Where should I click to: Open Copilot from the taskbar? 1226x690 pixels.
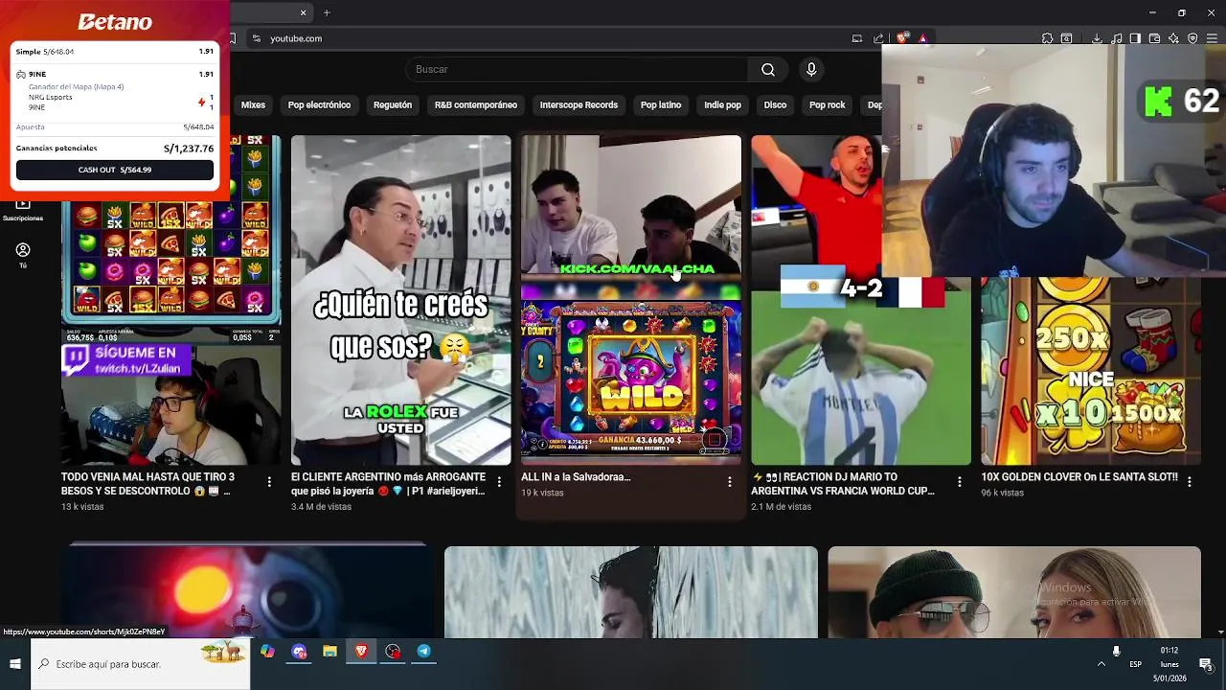click(x=267, y=652)
